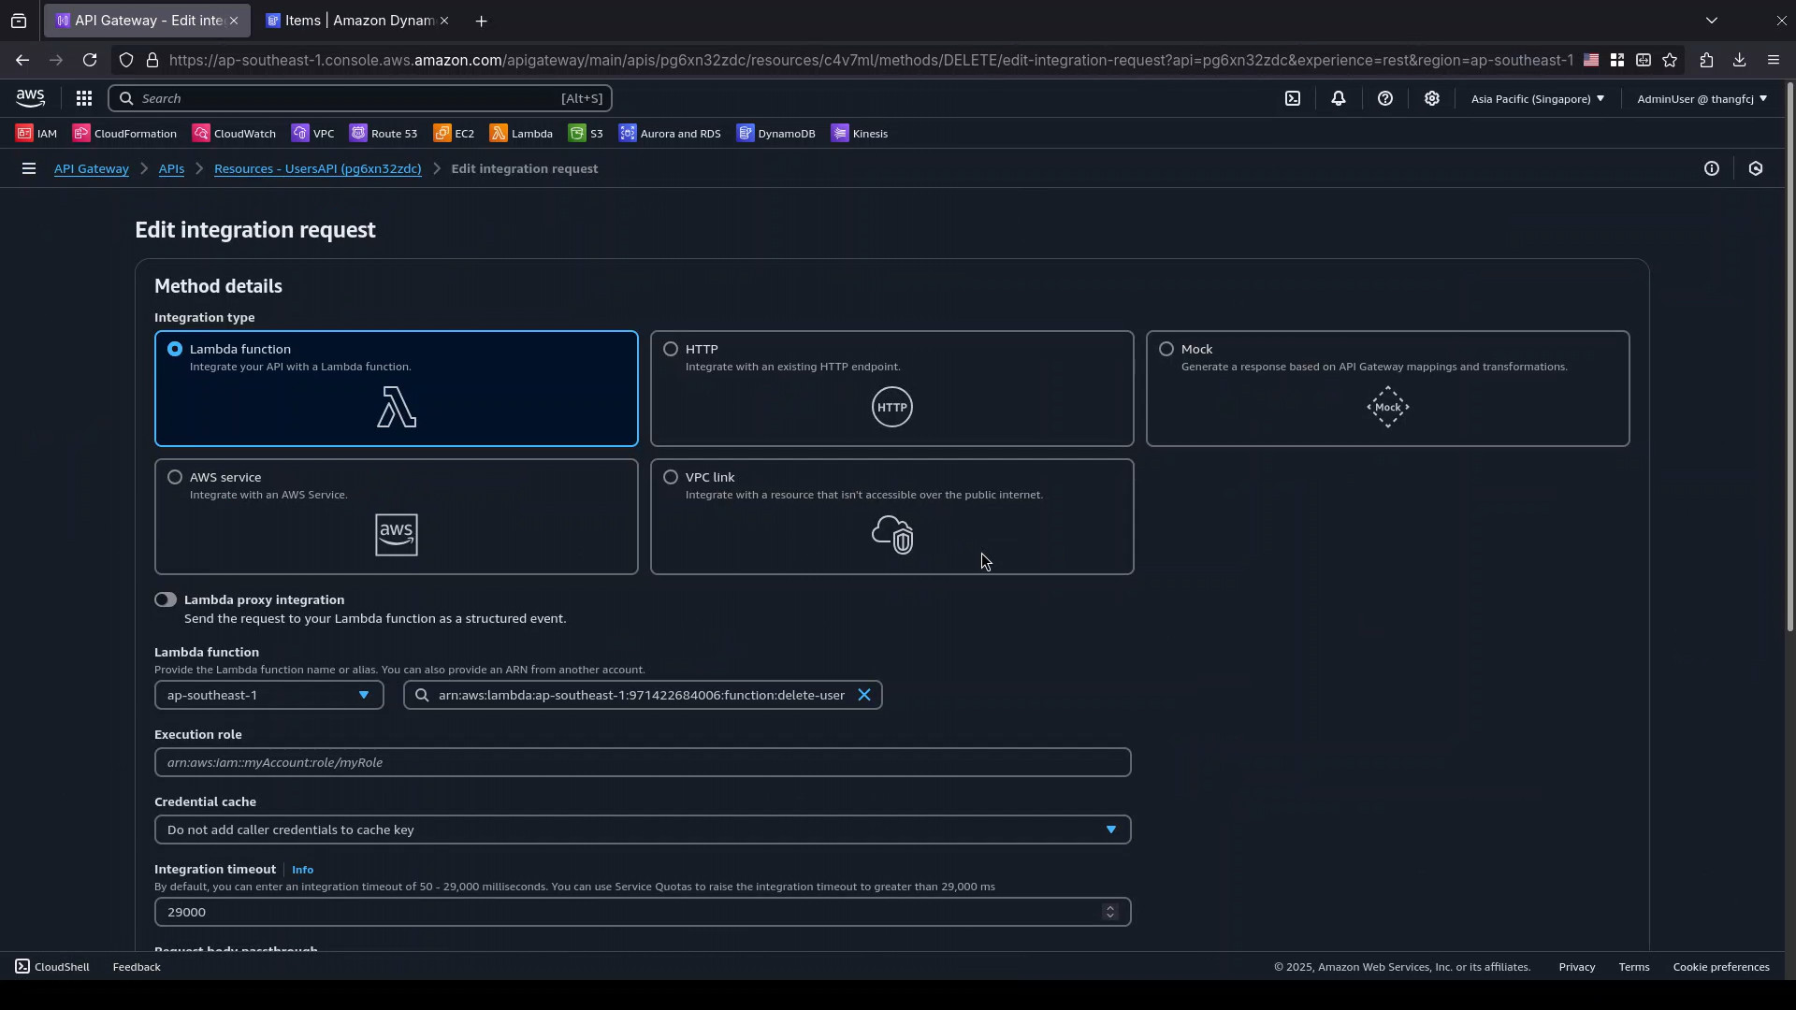Viewport: 1796px width, 1010px height.
Task: Open DynamoDB bookmark shortcut
Action: pos(776,134)
